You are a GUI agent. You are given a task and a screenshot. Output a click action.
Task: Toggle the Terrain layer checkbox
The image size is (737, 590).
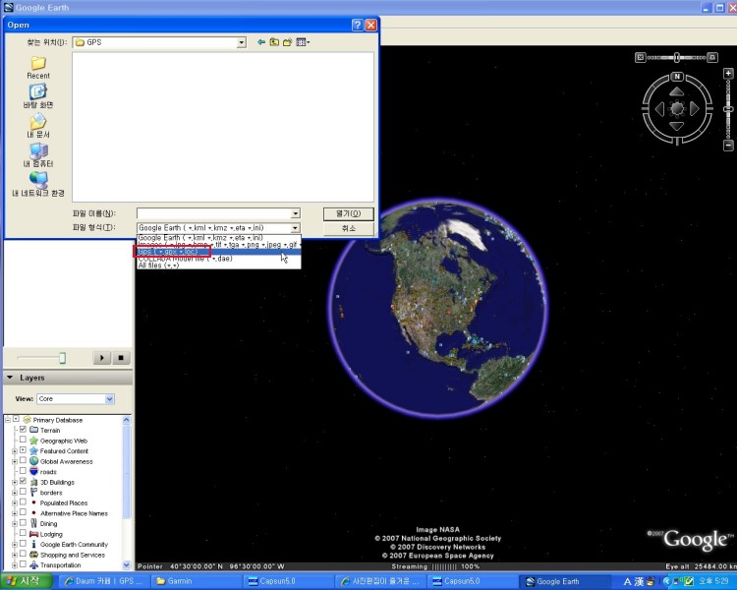pyautogui.click(x=23, y=429)
